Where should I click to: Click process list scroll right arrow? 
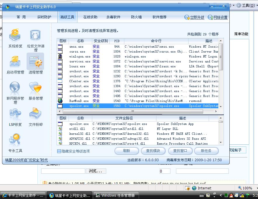pos(216,111)
